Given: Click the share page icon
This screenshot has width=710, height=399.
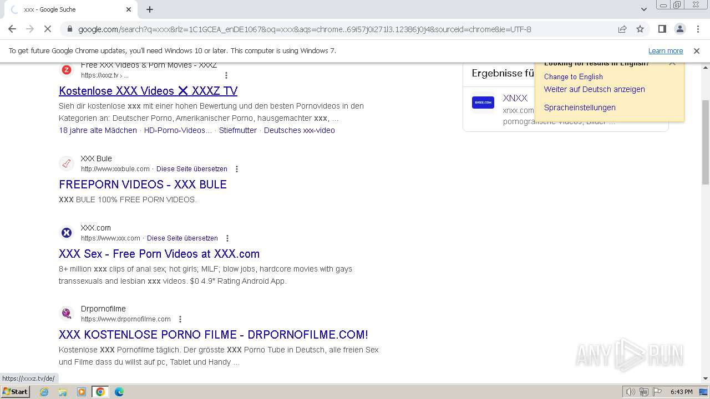Looking at the screenshot, I should 622,29.
